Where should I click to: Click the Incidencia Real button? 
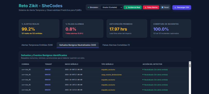[133, 8]
